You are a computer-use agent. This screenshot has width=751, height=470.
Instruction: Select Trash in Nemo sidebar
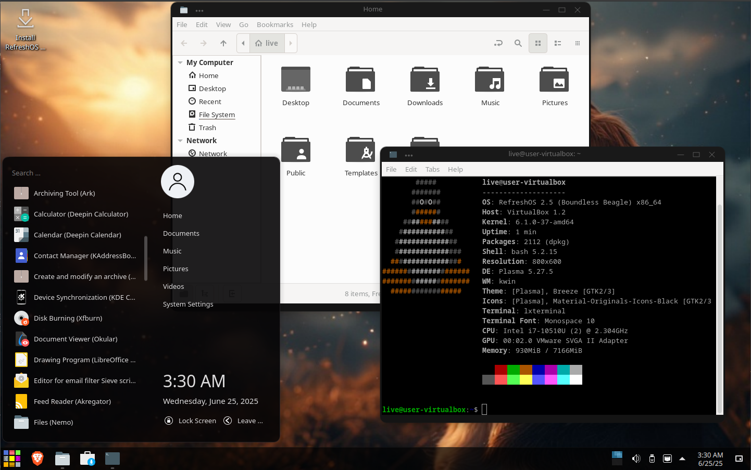click(x=207, y=128)
